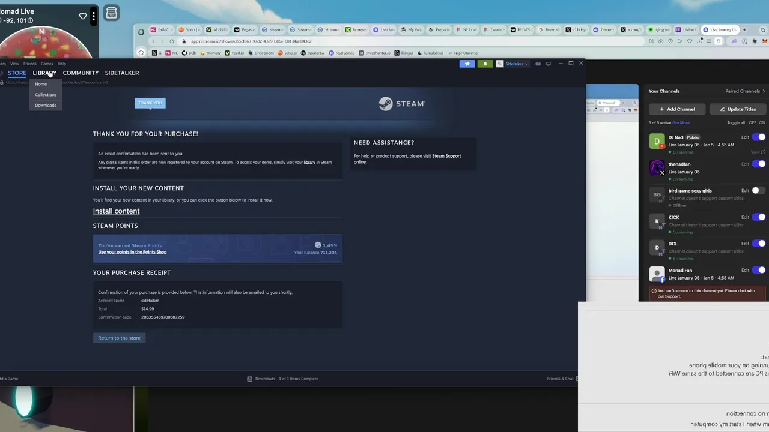Toggle the DJ Nad channel switch
Image resolution: width=769 pixels, height=432 pixels.
click(x=759, y=137)
